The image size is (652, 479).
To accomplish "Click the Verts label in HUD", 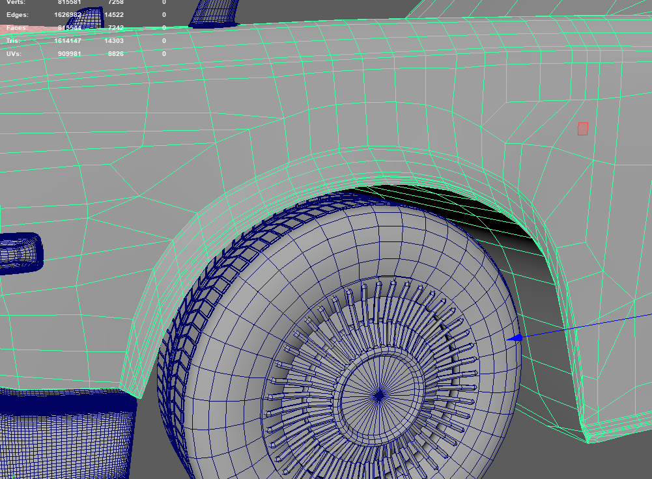I will pos(16,2).
